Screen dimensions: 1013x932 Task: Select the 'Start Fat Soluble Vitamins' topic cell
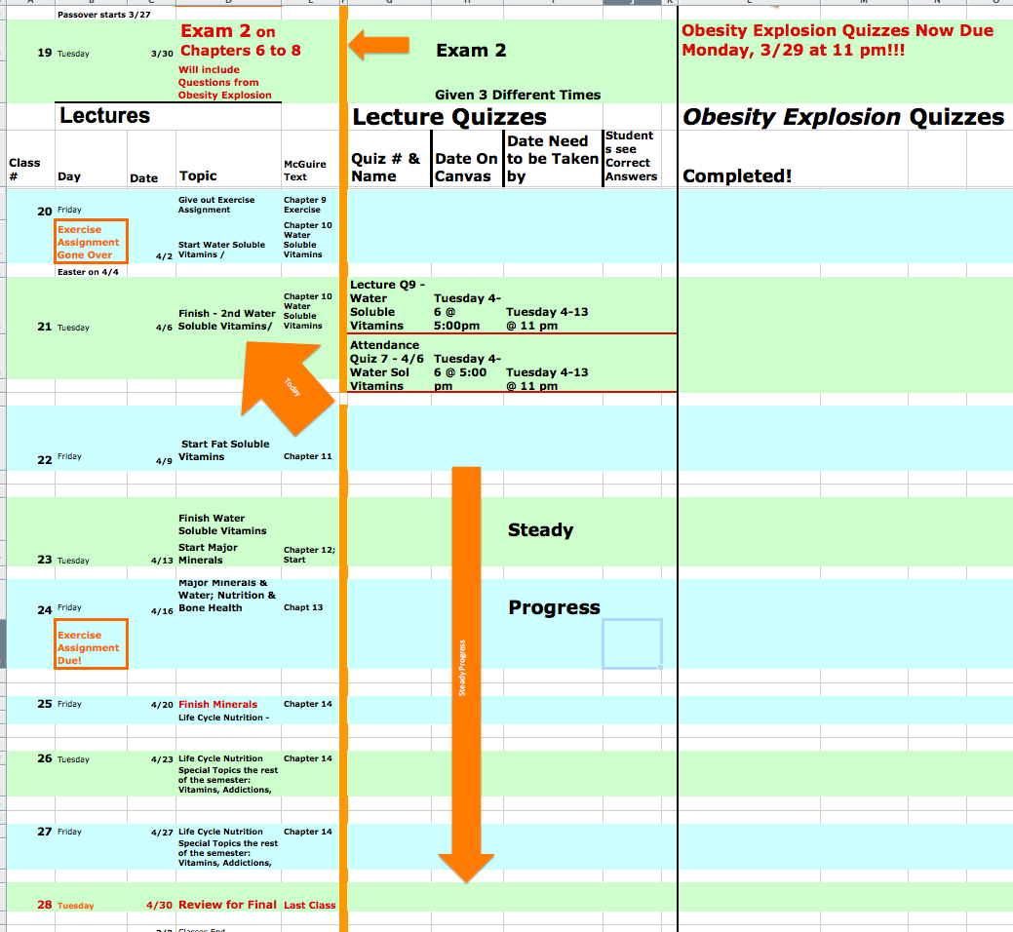pyautogui.click(x=225, y=450)
